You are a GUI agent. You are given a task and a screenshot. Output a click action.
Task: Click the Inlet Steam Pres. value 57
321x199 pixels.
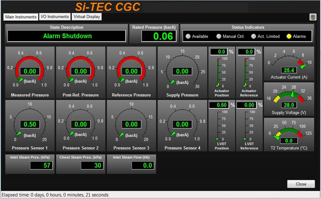[x=41, y=165]
